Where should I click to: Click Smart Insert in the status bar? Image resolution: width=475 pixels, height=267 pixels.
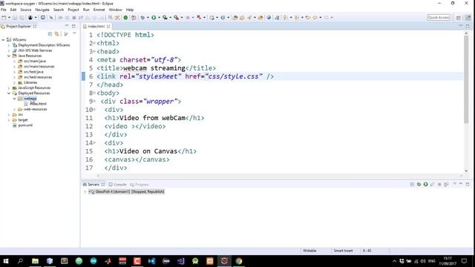pyautogui.click(x=343, y=251)
